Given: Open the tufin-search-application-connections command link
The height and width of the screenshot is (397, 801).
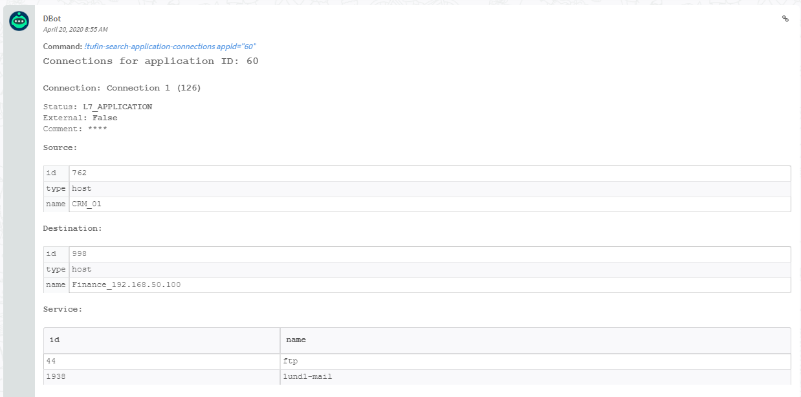Looking at the screenshot, I should point(170,47).
